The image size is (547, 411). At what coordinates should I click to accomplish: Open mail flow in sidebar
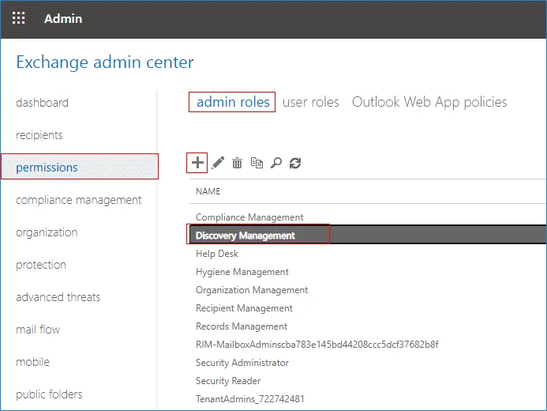coord(38,330)
